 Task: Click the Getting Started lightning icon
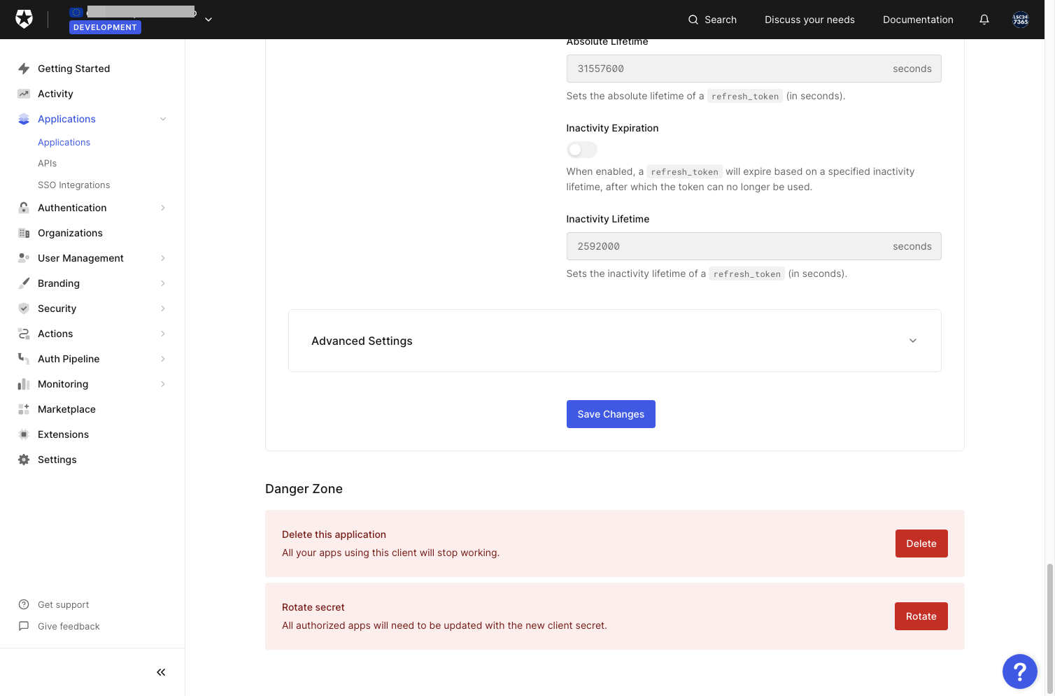point(24,69)
